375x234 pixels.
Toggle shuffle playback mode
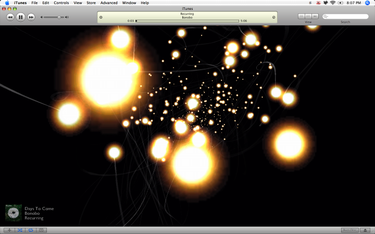coord(20,230)
